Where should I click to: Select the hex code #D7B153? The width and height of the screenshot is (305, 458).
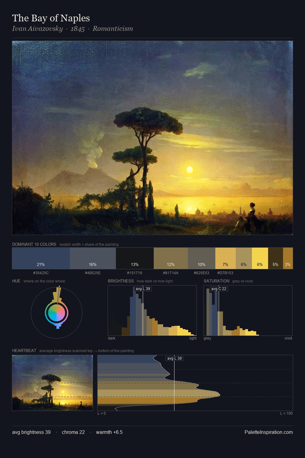(225, 273)
